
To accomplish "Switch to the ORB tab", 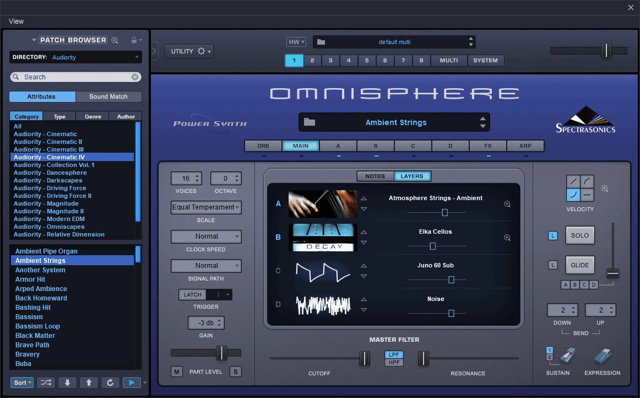I will tap(263, 146).
